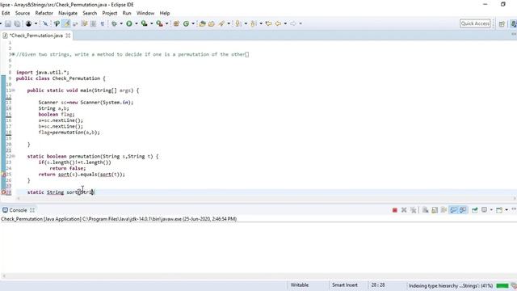This screenshot has width=517, height=291.
Task: Click the New Java Class icon
Action: click(x=186, y=23)
